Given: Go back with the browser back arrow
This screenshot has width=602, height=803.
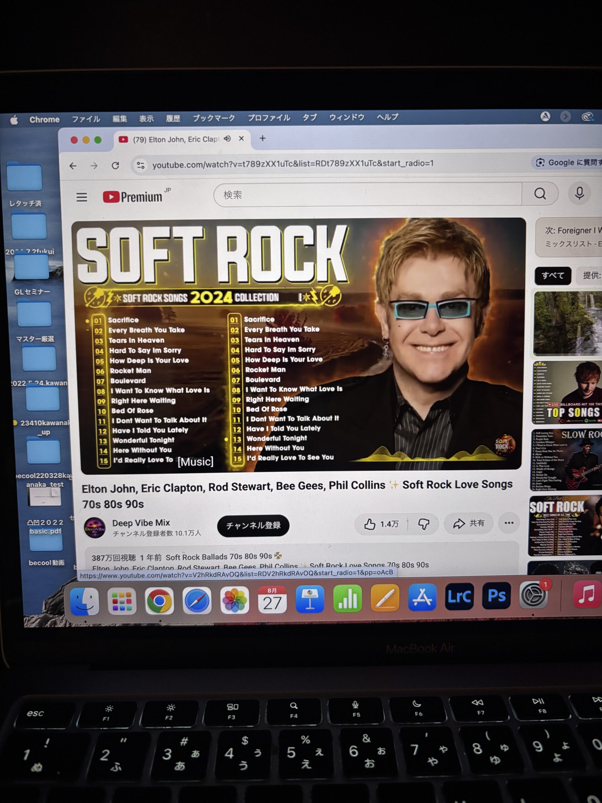Looking at the screenshot, I should pos(73,166).
